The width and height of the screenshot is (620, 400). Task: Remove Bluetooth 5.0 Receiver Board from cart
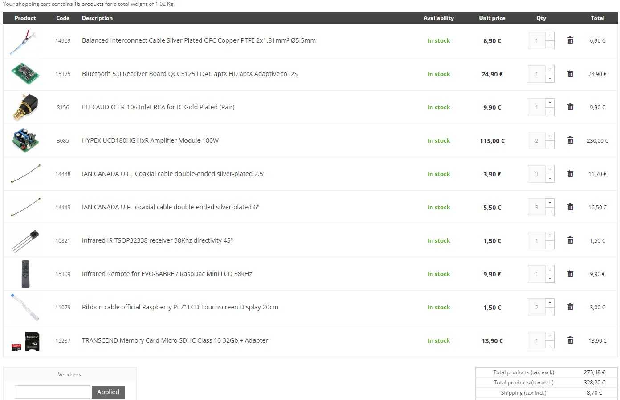(x=570, y=74)
